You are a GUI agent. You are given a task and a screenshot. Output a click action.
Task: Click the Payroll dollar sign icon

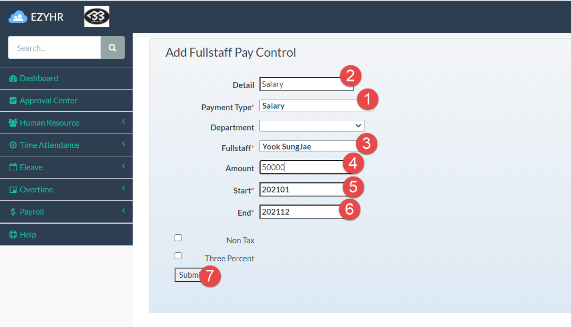(x=12, y=211)
